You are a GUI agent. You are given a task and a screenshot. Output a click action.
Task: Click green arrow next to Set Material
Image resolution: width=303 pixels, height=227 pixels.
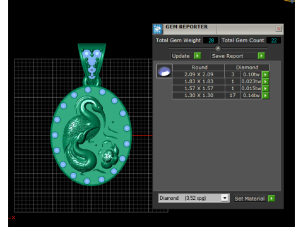pos(271,198)
